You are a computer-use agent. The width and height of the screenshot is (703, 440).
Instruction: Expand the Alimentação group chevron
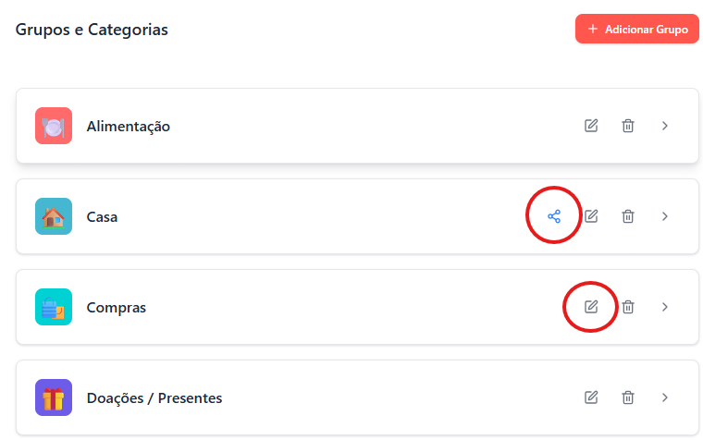[x=664, y=126]
